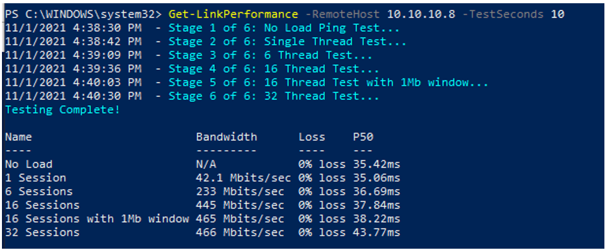Click the Loss column header
The width and height of the screenshot is (607, 250).
click(x=312, y=137)
